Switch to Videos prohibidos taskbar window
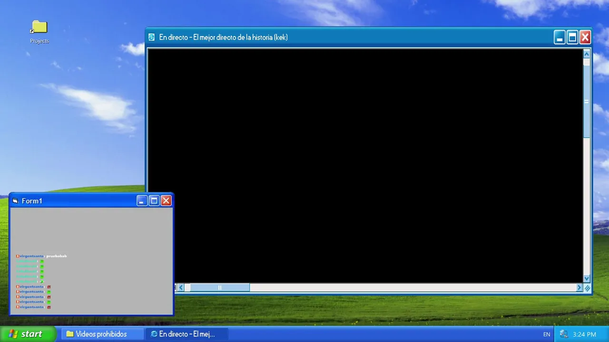The height and width of the screenshot is (342, 609). [x=102, y=334]
